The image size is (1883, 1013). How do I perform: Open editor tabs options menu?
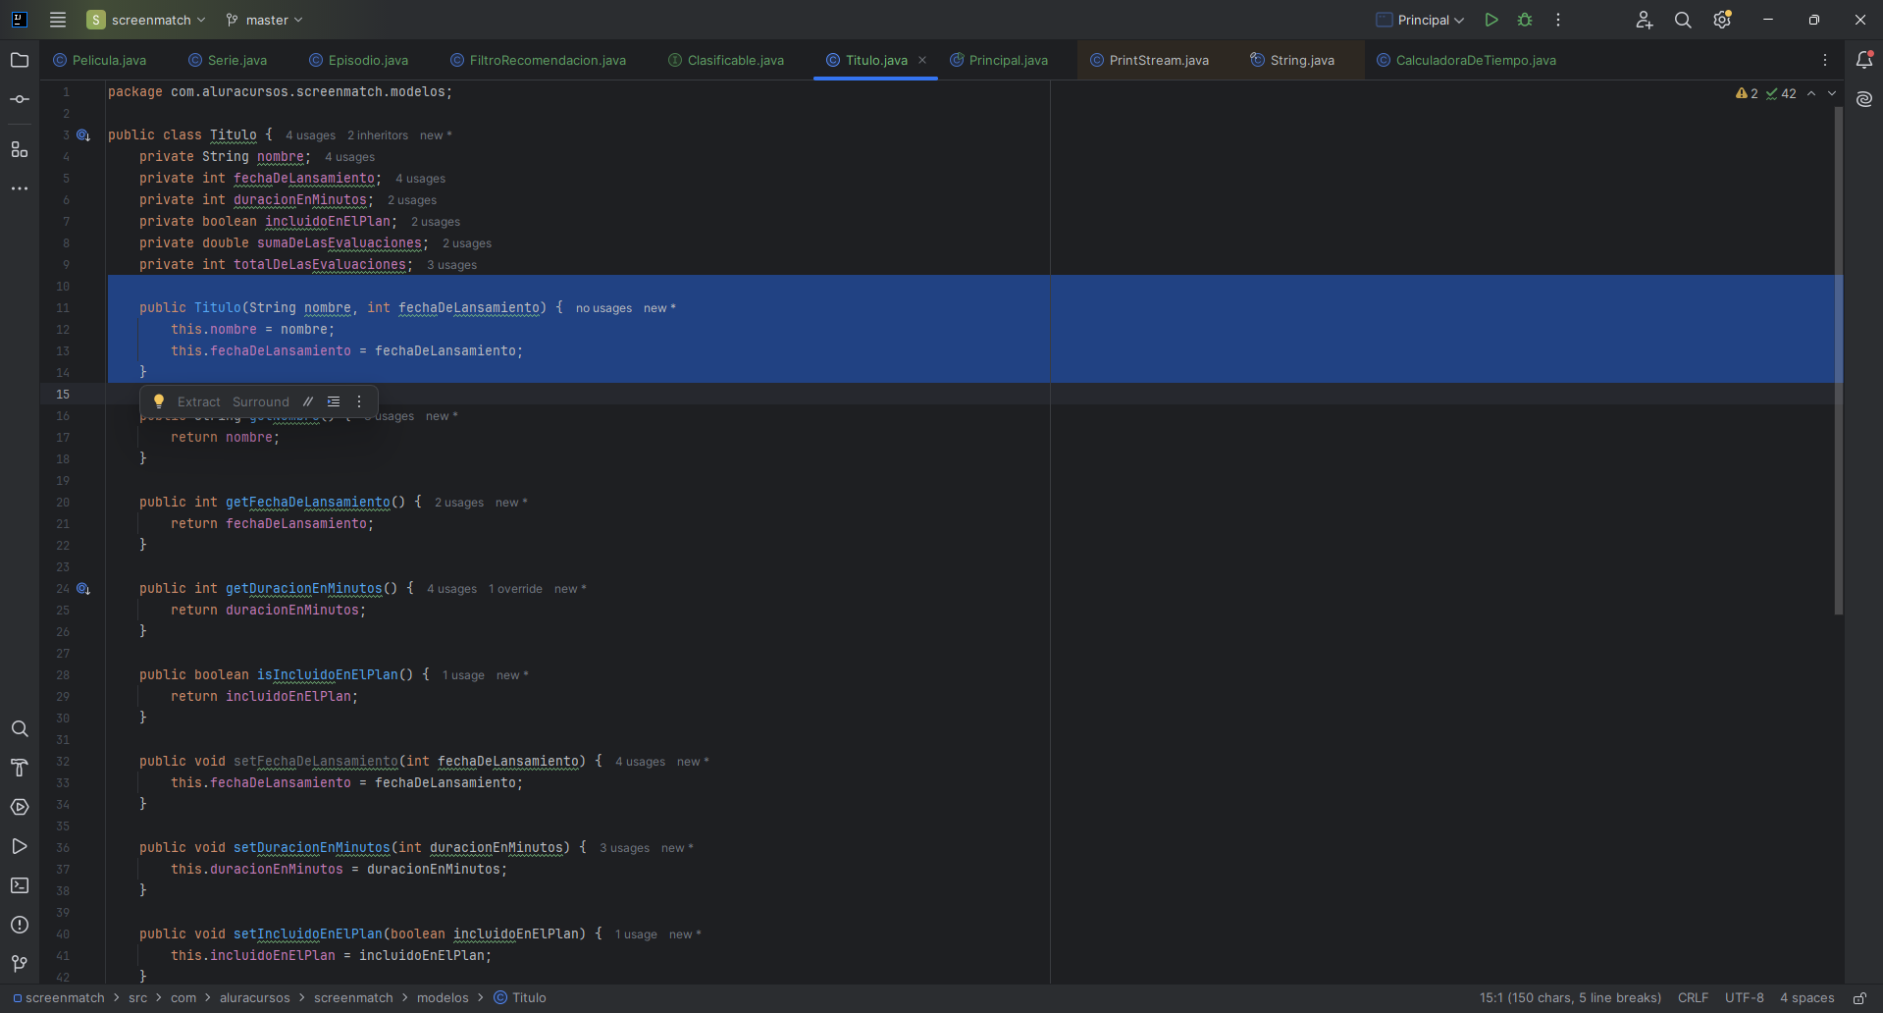click(x=1825, y=60)
